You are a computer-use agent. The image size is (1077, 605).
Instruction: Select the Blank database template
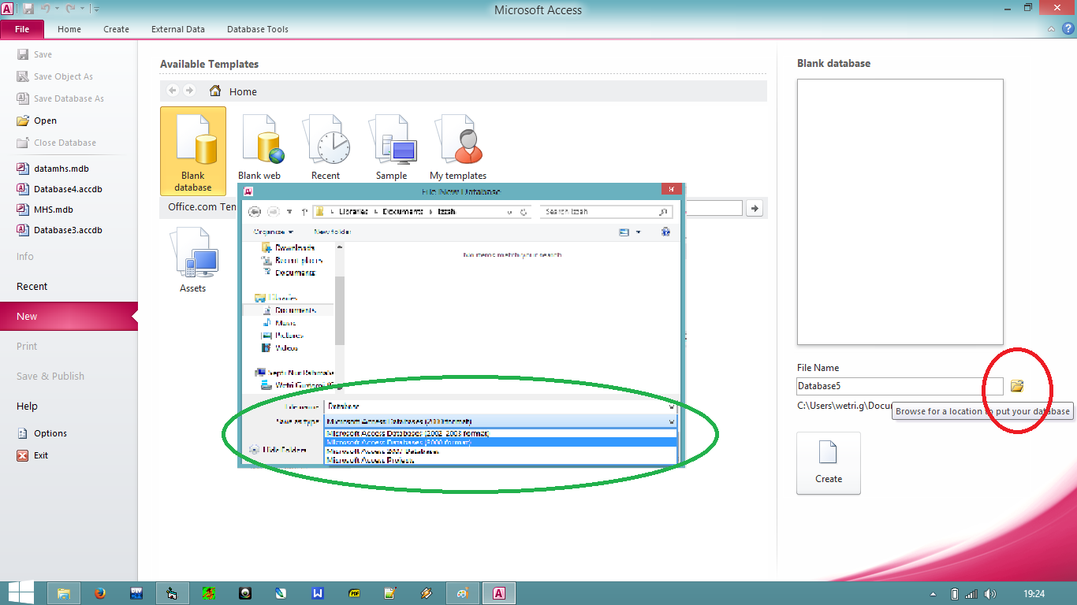coord(193,150)
